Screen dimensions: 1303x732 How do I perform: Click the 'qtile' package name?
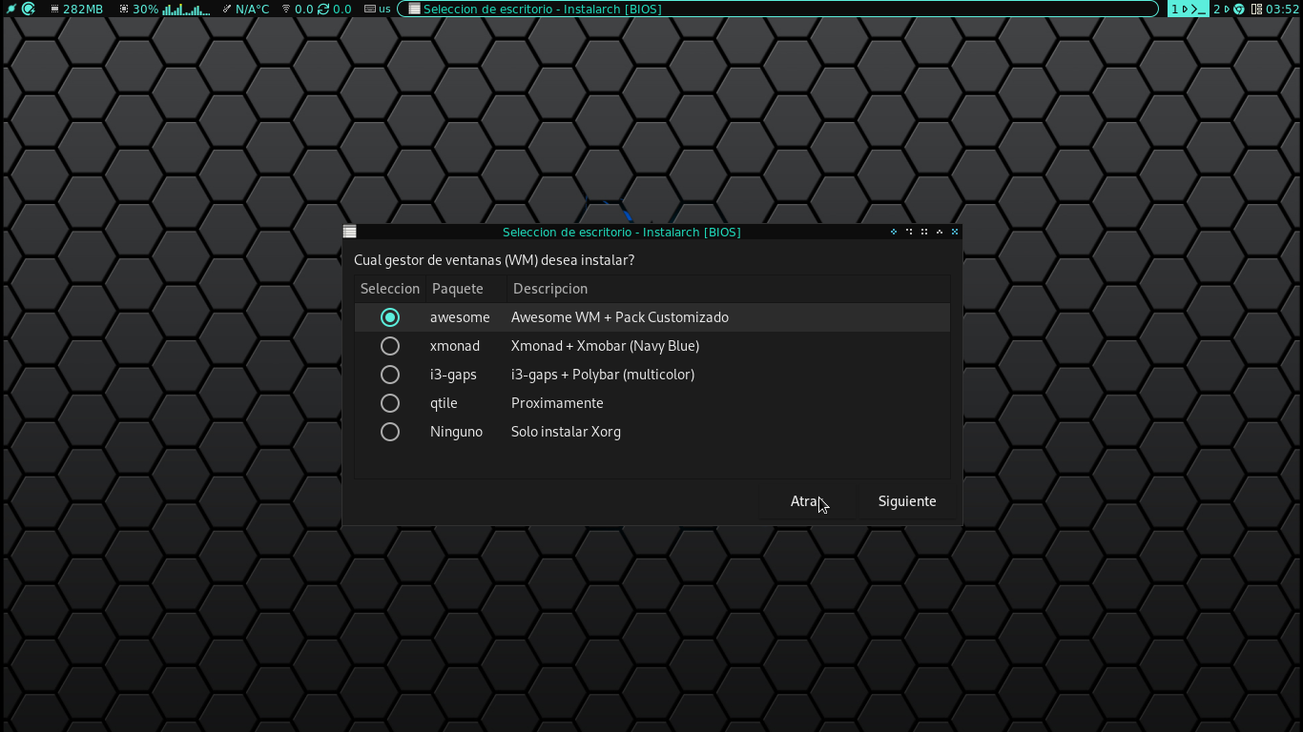[444, 403]
